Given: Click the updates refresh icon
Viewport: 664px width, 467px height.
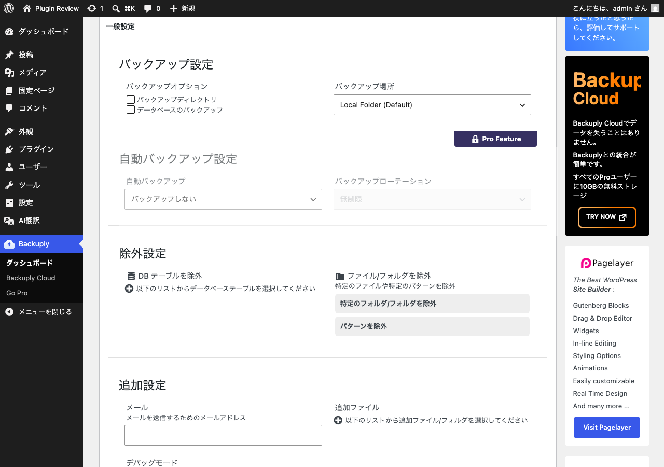Looking at the screenshot, I should pos(92,8).
